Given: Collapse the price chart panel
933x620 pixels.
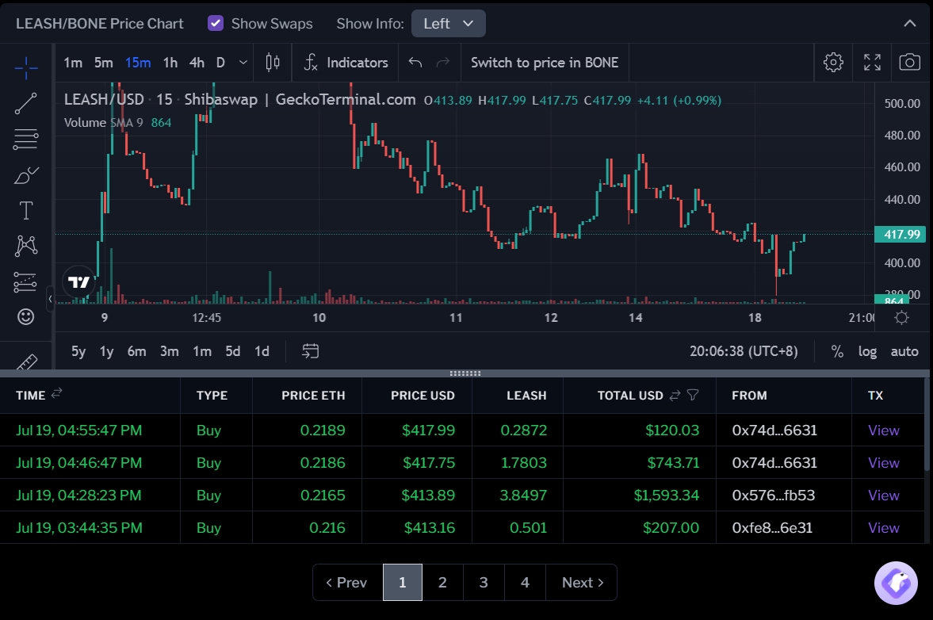Looking at the screenshot, I should click(x=910, y=23).
